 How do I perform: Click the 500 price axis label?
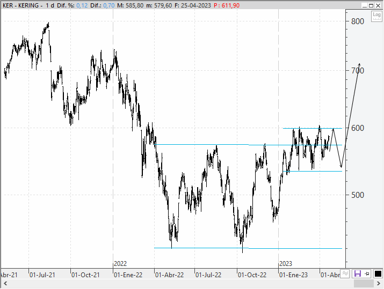pos(358,195)
